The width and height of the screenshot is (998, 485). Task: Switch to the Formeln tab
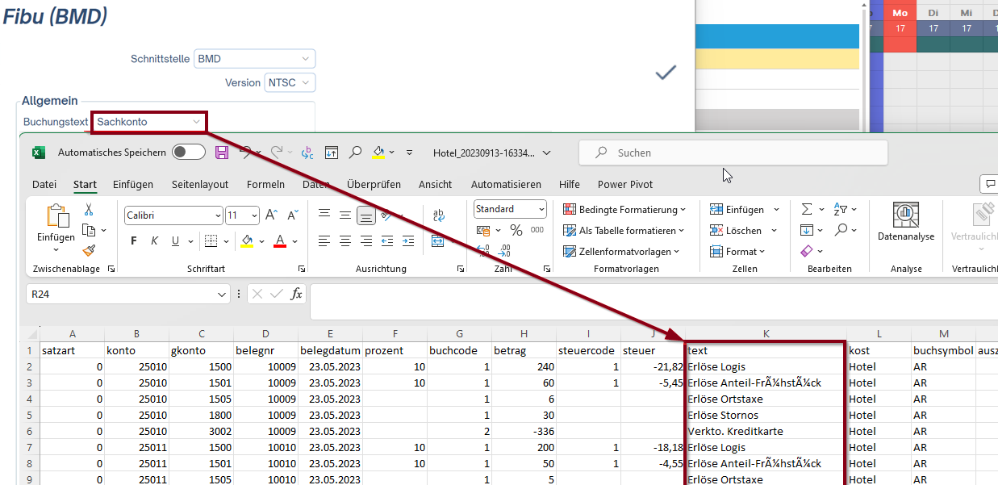(265, 185)
